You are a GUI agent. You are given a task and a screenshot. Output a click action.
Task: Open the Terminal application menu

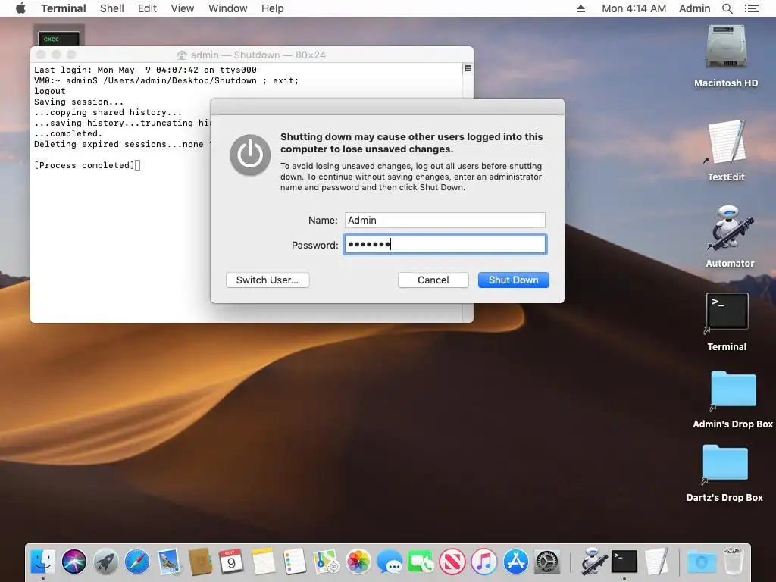click(x=64, y=8)
